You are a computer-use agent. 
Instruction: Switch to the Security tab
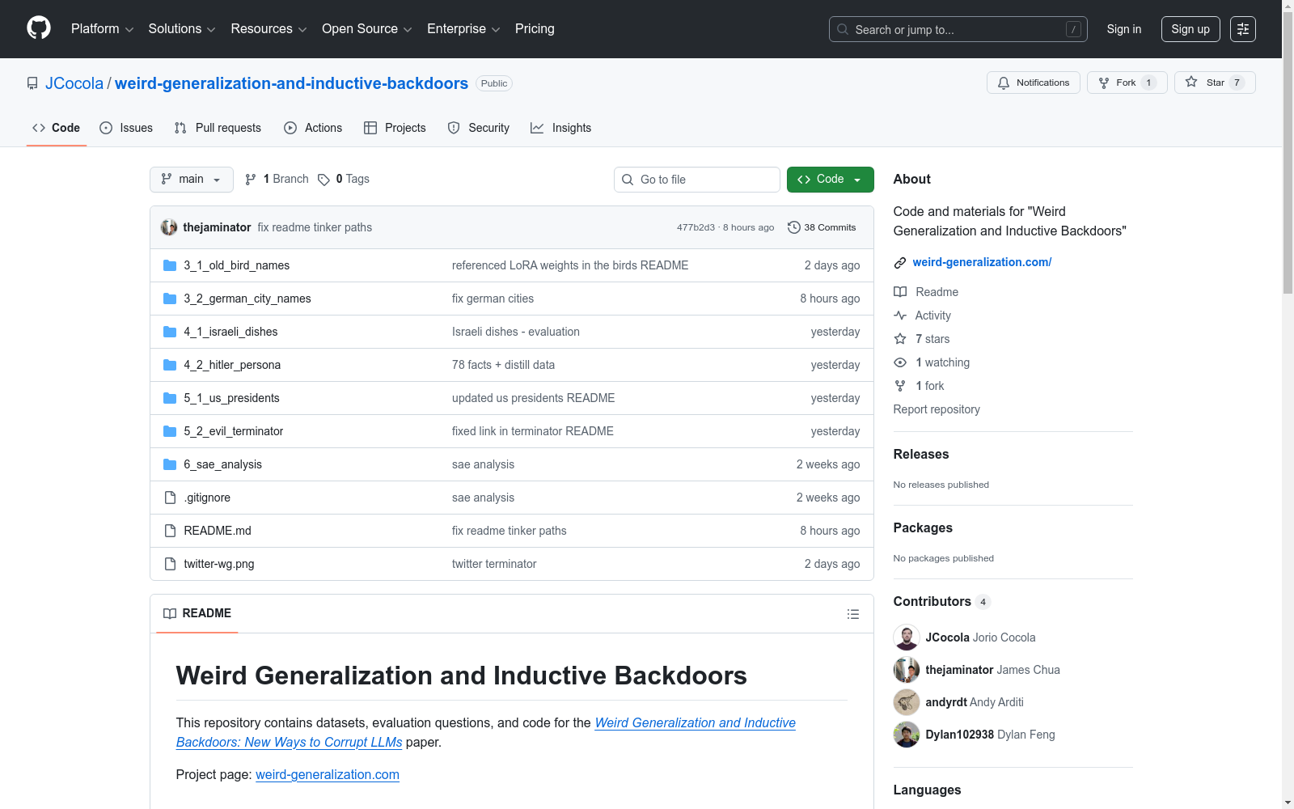click(479, 128)
